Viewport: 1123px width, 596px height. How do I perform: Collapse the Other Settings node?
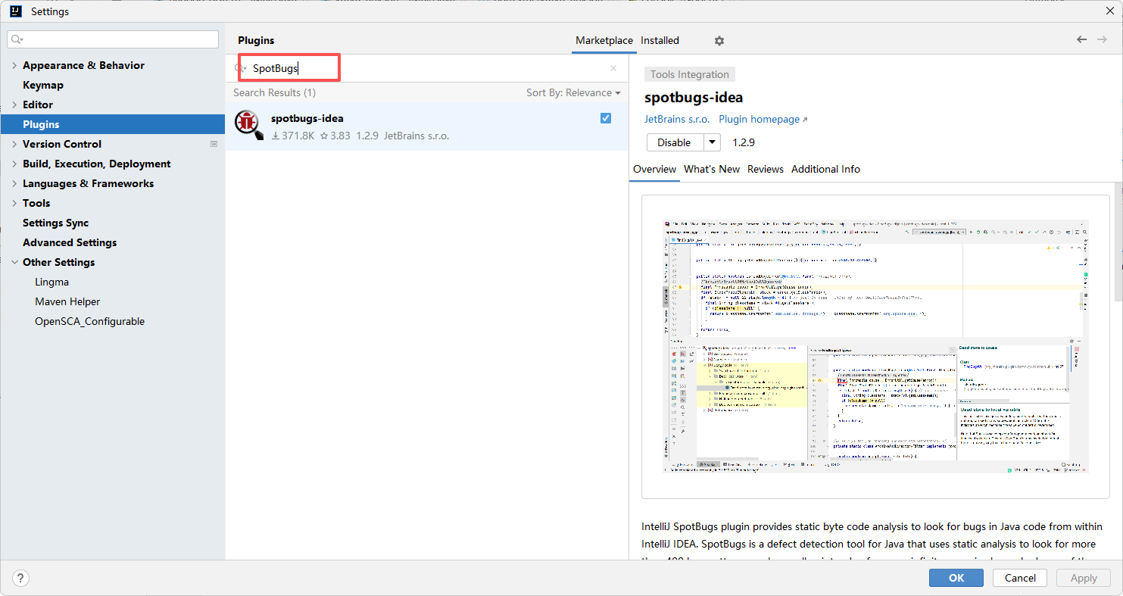pyautogui.click(x=14, y=262)
